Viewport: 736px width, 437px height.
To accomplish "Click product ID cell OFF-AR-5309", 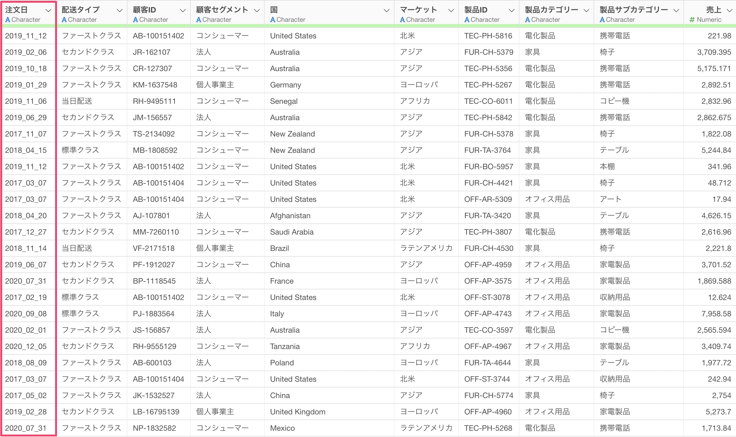I will [488, 199].
